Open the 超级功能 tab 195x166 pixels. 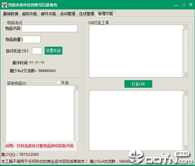(29, 14)
